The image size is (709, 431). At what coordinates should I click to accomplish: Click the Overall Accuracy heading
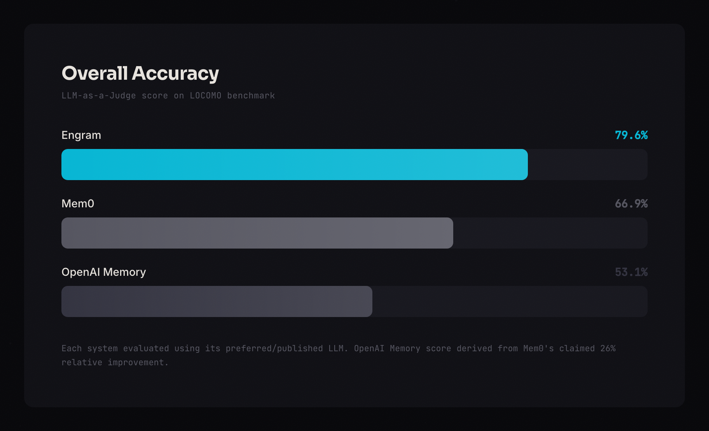140,73
